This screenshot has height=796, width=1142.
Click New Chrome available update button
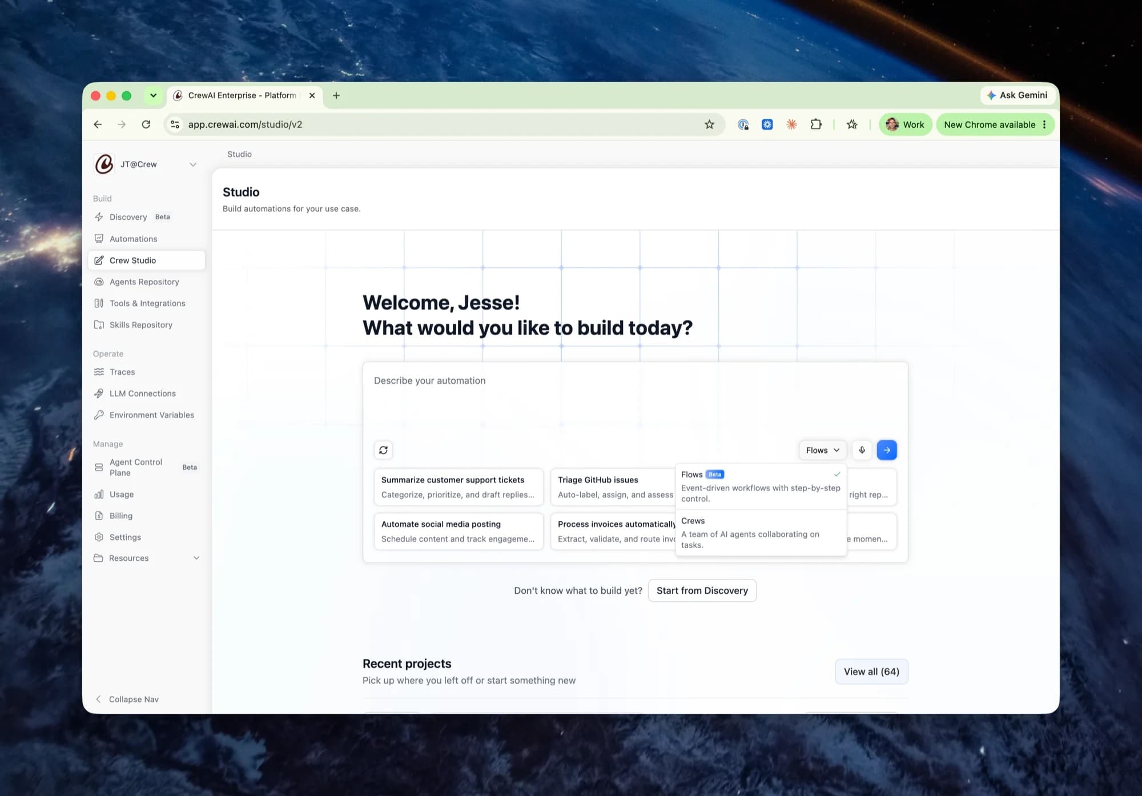[990, 124]
